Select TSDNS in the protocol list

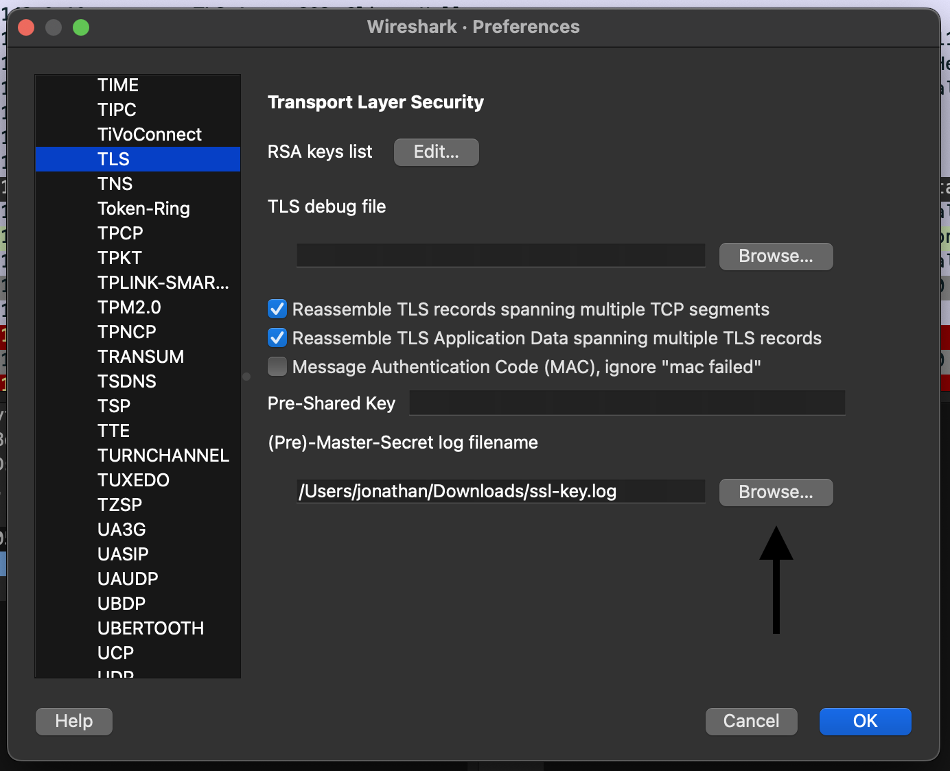tap(137, 381)
